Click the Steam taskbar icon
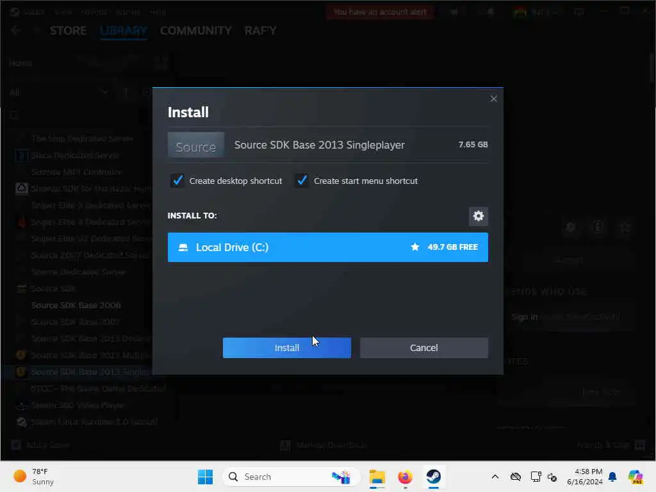The height and width of the screenshot is (492, 656). (x=434, y=477)
